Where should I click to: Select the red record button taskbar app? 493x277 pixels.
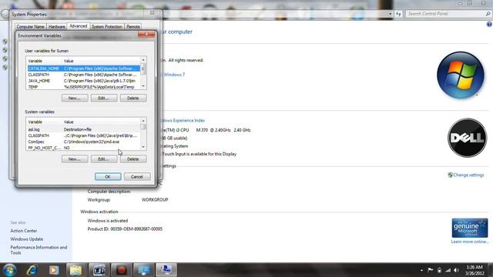(x=122, y=270)
